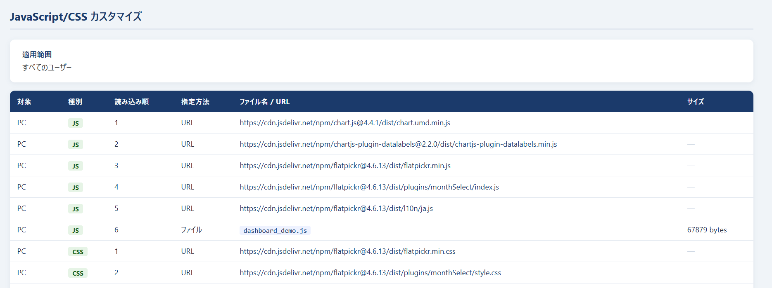Click the JS badge in the monthSelect/index.js row
This screenshot has height=288, width=772.
[76, 187]
